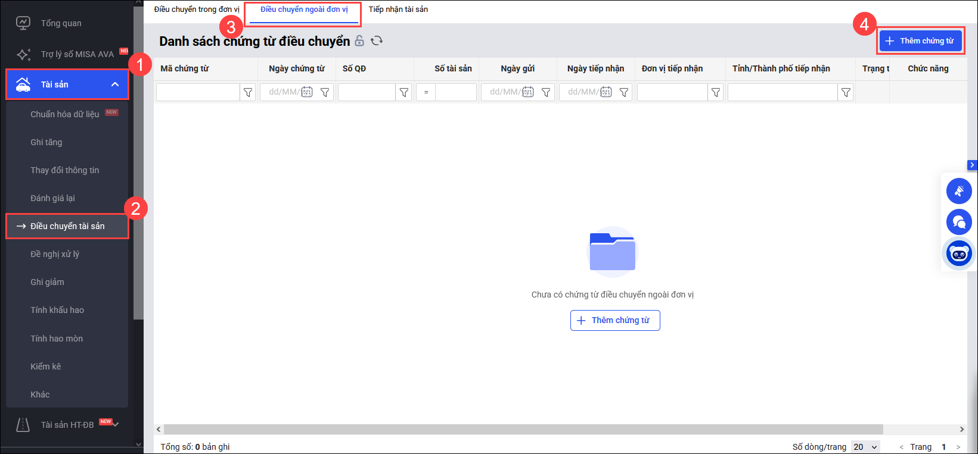Open the calendar picker for Ngày tiếp nhận
Viewport: 978px width, 454px height.
[606, 92]
